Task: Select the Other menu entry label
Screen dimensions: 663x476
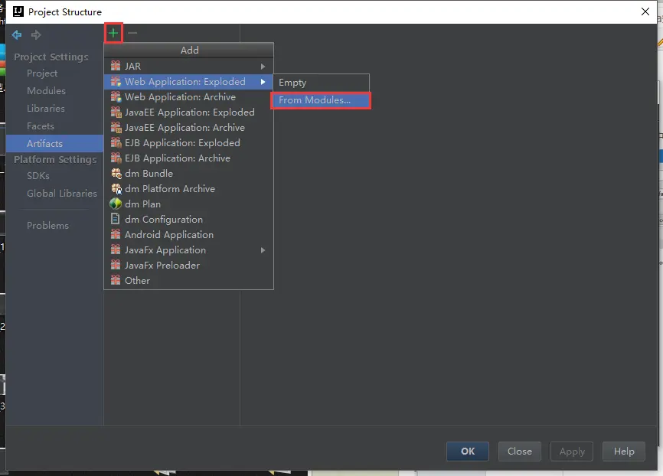Action: tap(137, 280)
